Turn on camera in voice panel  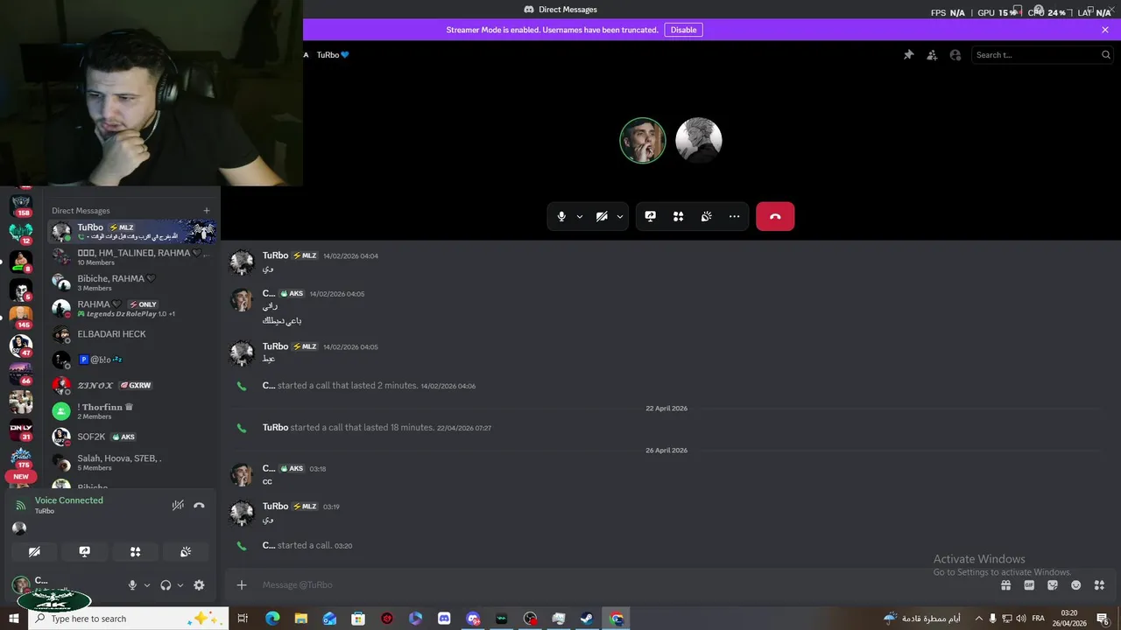coord(34,552)
